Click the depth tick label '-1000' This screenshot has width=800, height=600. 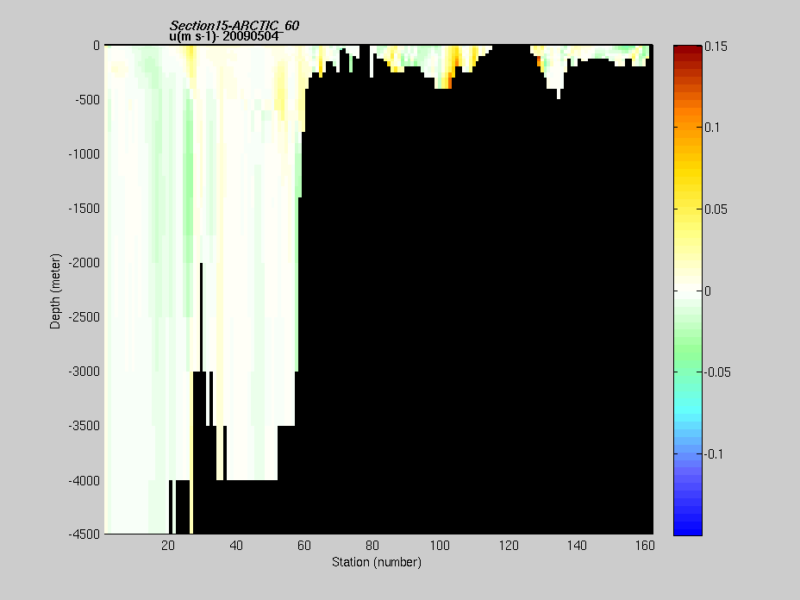click(84, 154)
